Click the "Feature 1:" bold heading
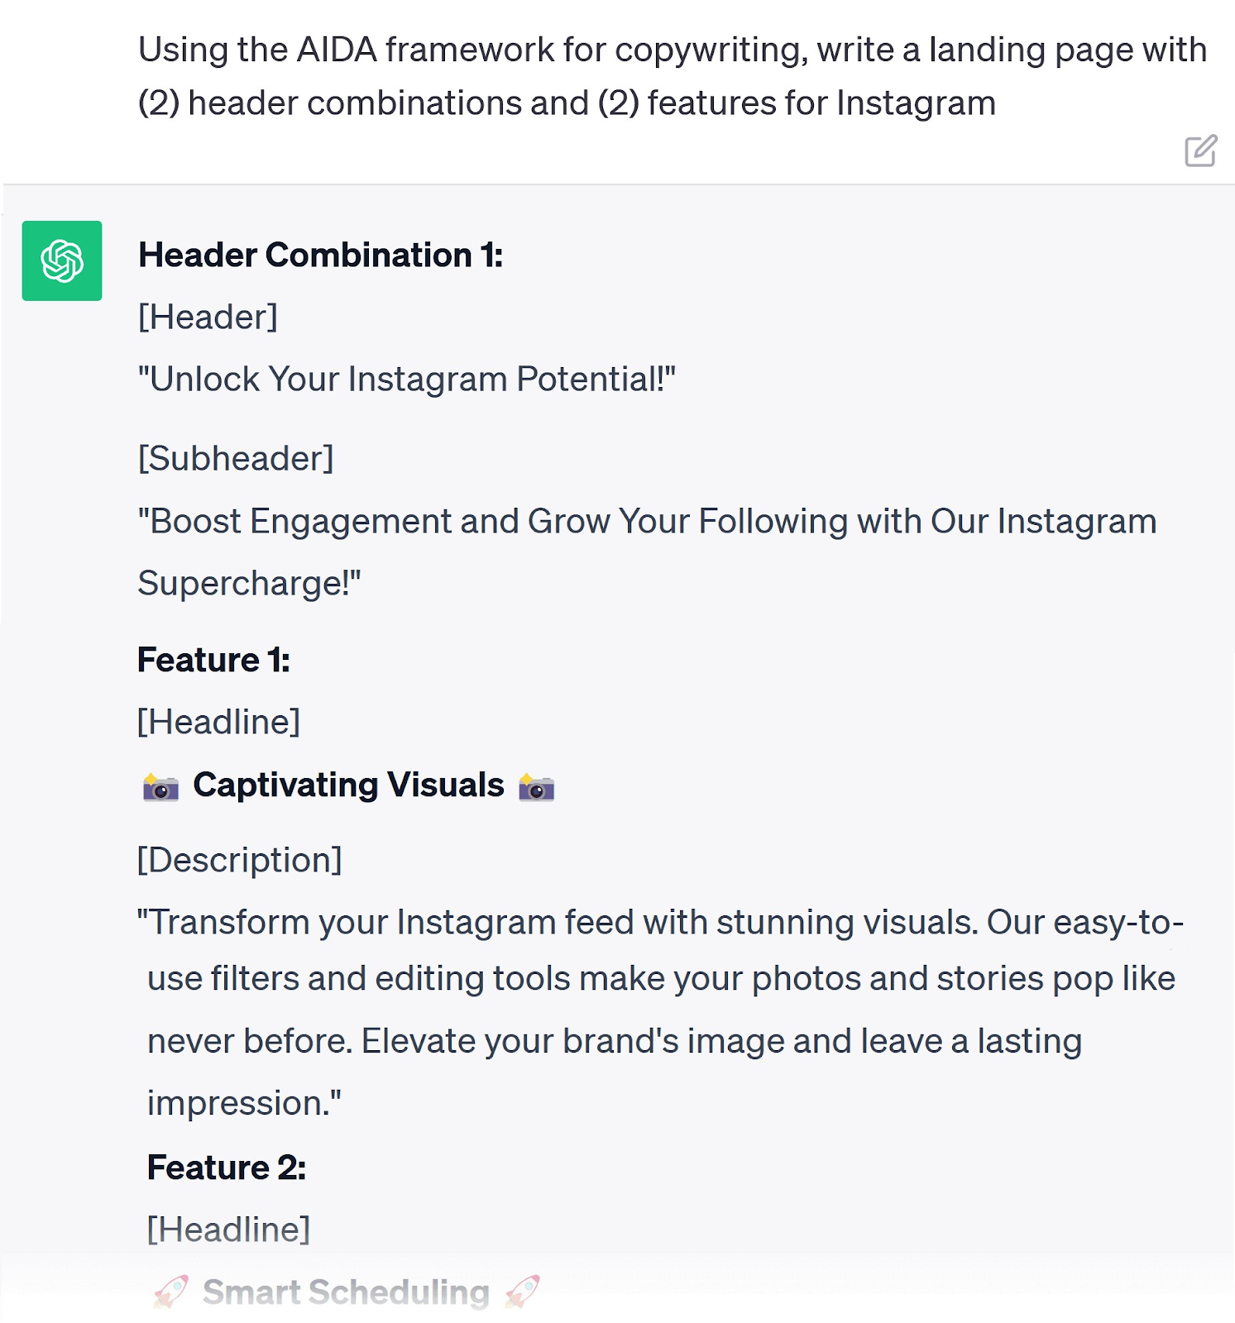 click(213, 660)
